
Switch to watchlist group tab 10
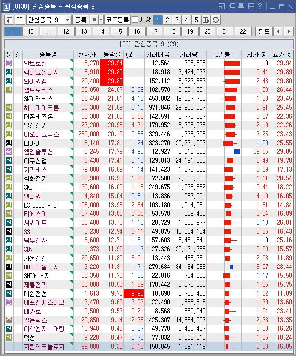pyautogui.click(x=30, y=31)
